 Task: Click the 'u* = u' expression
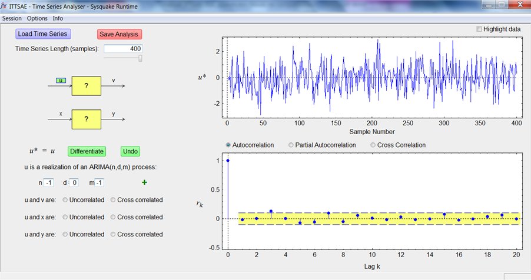click(42, 151)
